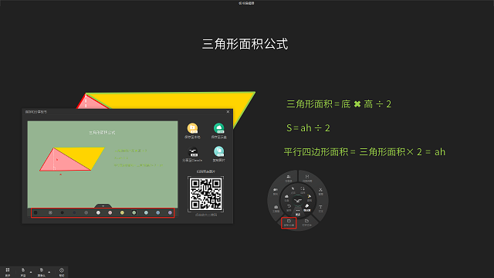Select the cursor tool in the radial menu
The height and width of the screenshot is (278, 494).
coord(293,189)
